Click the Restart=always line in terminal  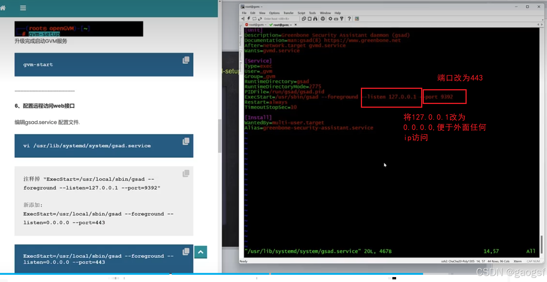(266, 102)
